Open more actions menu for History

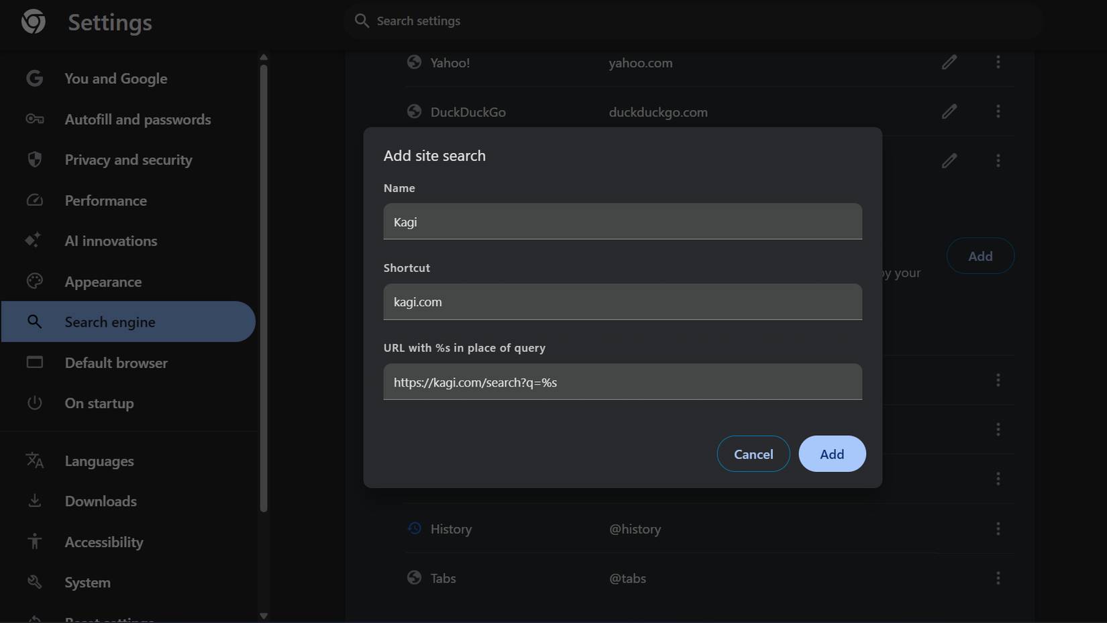point(998,529)
